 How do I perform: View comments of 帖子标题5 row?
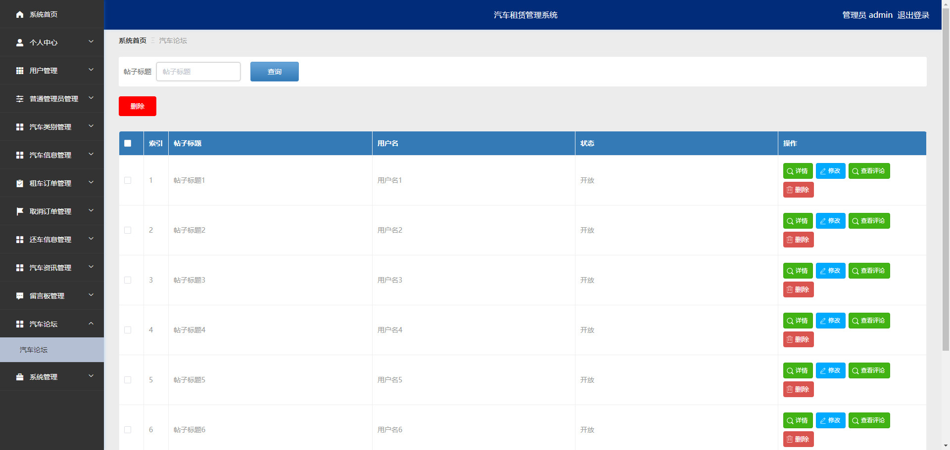(869, 370)
